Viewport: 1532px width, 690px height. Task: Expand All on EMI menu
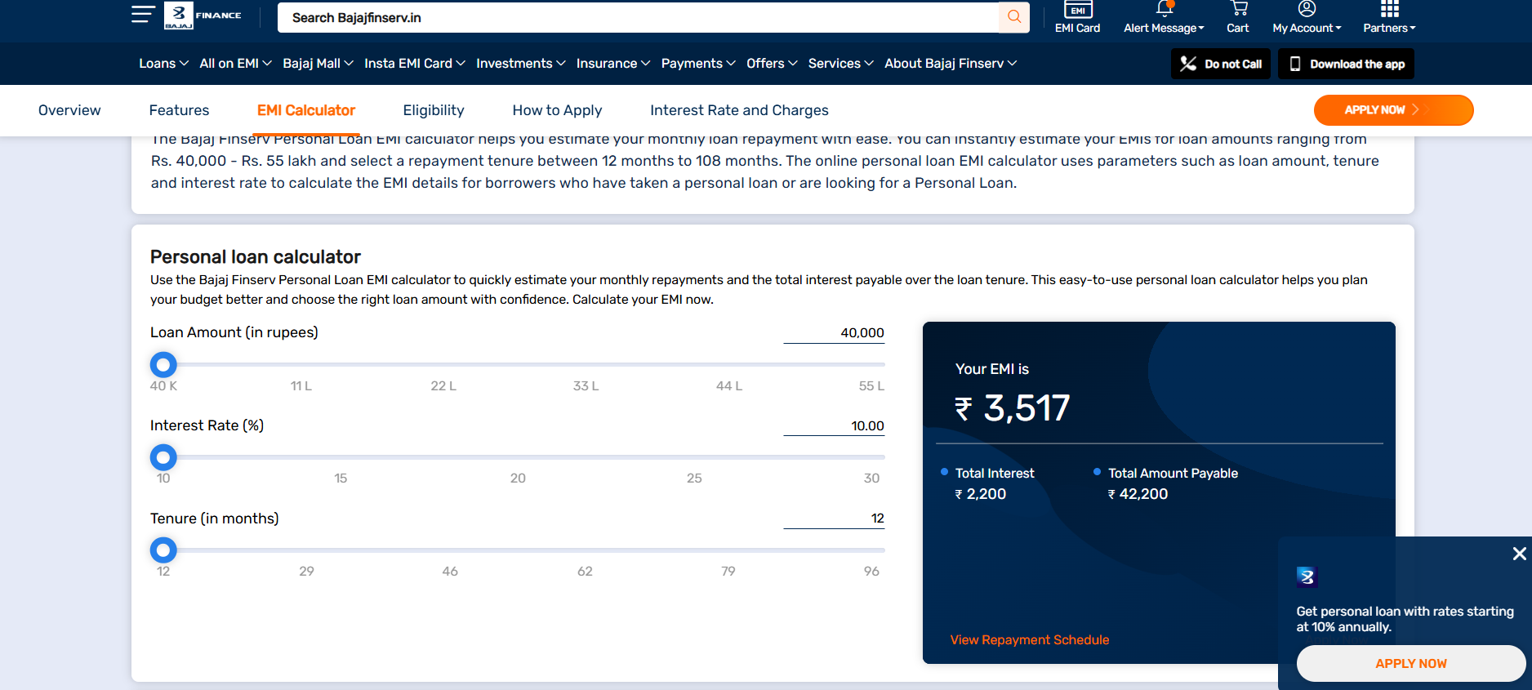(x=235, y=64)
